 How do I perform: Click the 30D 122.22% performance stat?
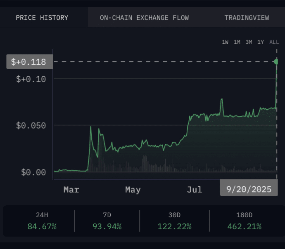pos(174,221)
